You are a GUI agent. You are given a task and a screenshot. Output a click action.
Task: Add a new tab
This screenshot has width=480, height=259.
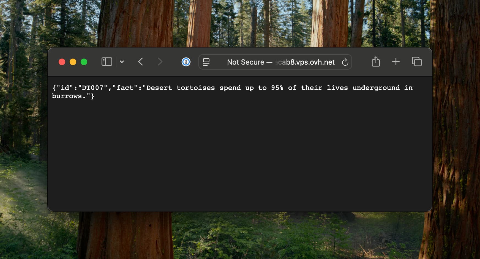[x=396, y=62]
